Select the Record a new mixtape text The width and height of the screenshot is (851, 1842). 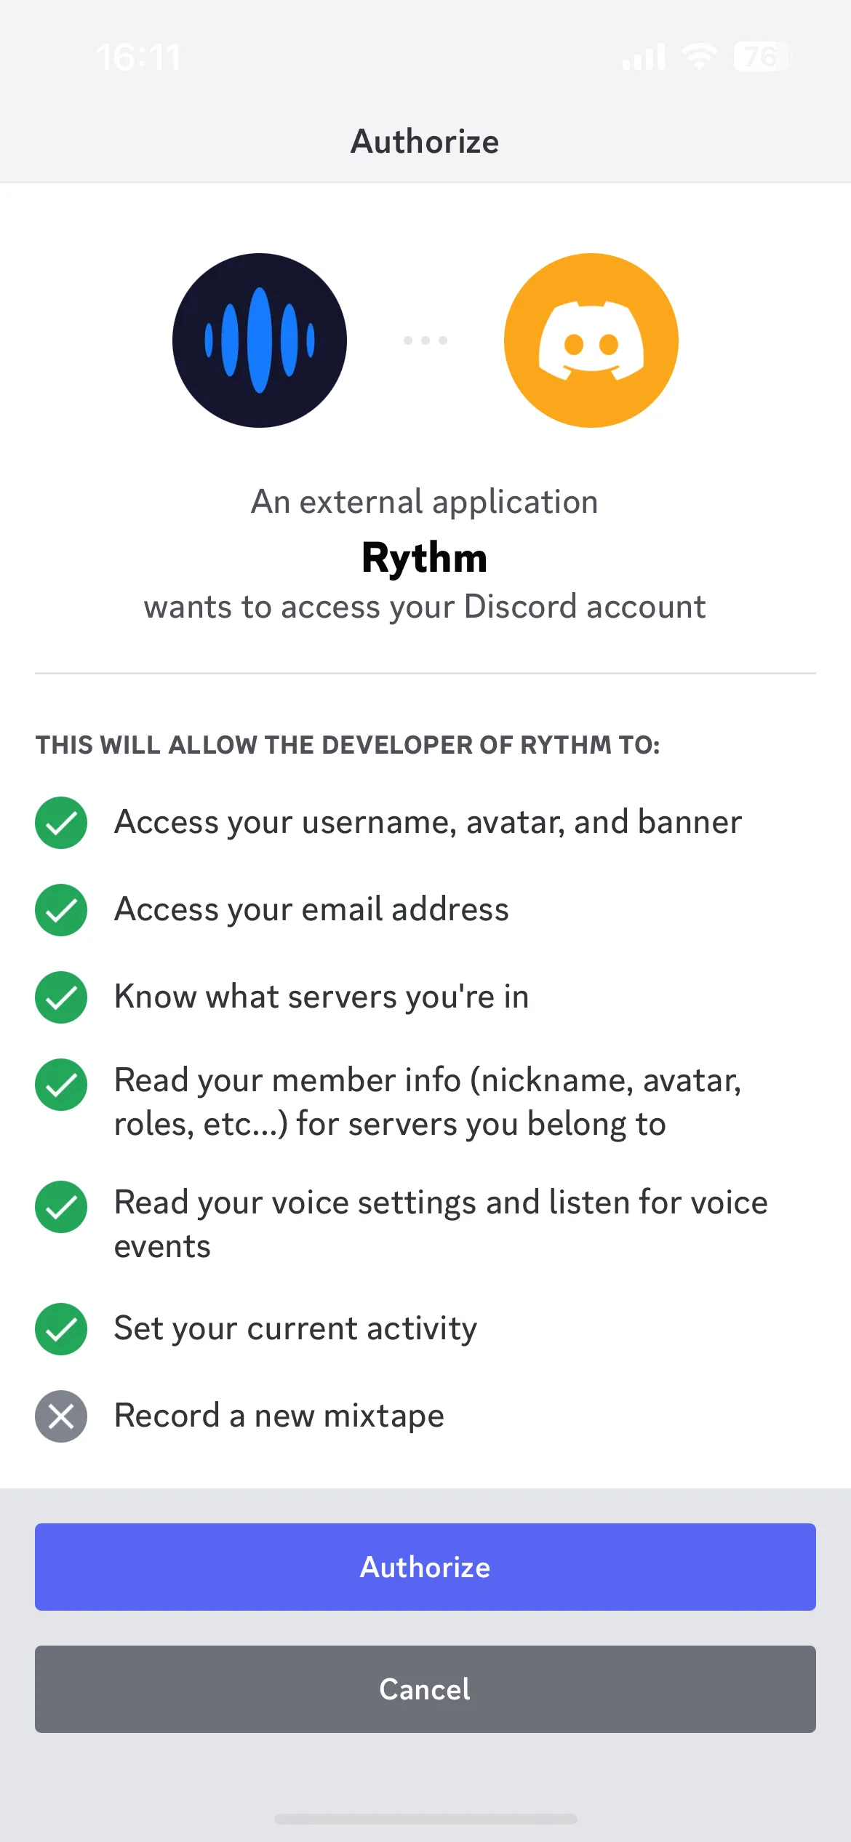click(x=279, y=1416)
